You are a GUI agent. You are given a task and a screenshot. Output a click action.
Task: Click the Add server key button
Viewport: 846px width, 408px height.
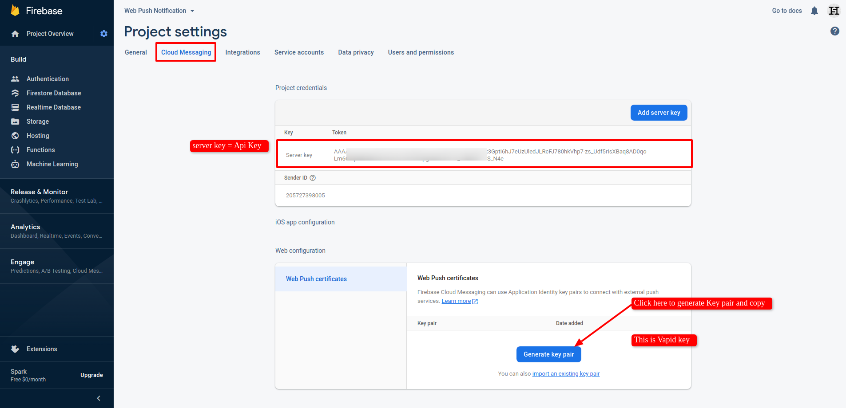659,113
